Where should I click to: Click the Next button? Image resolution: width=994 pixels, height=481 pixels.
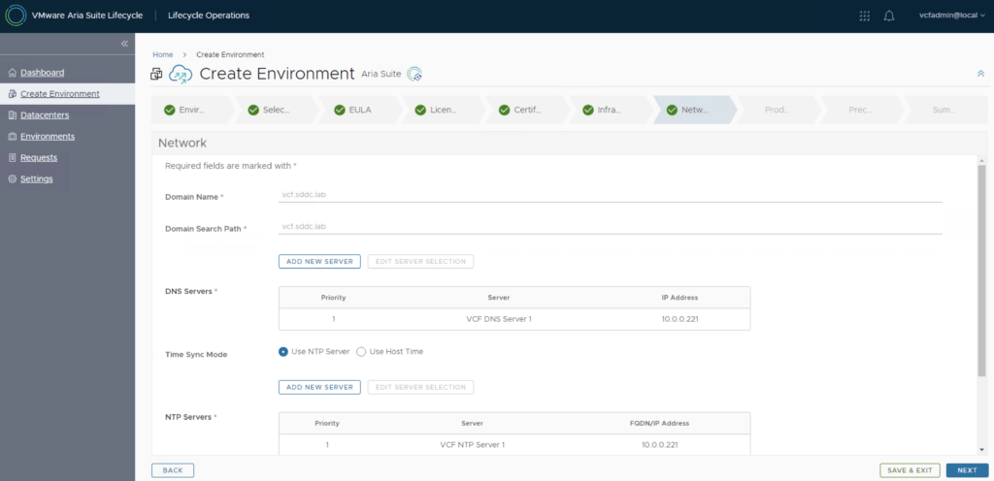tap(967, 470)
